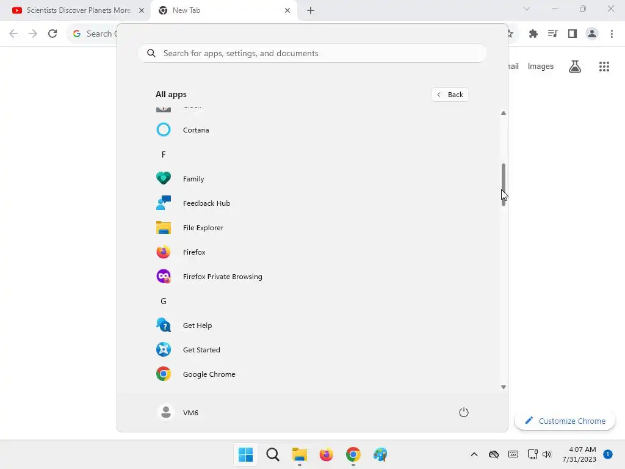Viewport: 625px width, 469px height.
Task: Open Chrome tab search dropdown arrow
Action: [x=527, y=9]
